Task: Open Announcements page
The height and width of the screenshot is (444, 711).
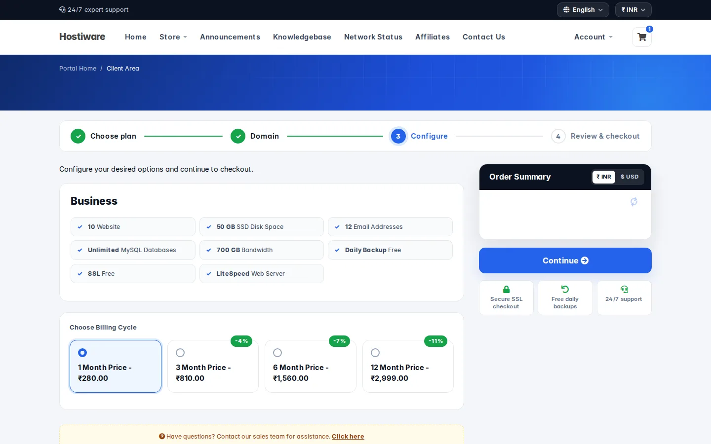Action: pyautogui.click(x=230, y=37)
